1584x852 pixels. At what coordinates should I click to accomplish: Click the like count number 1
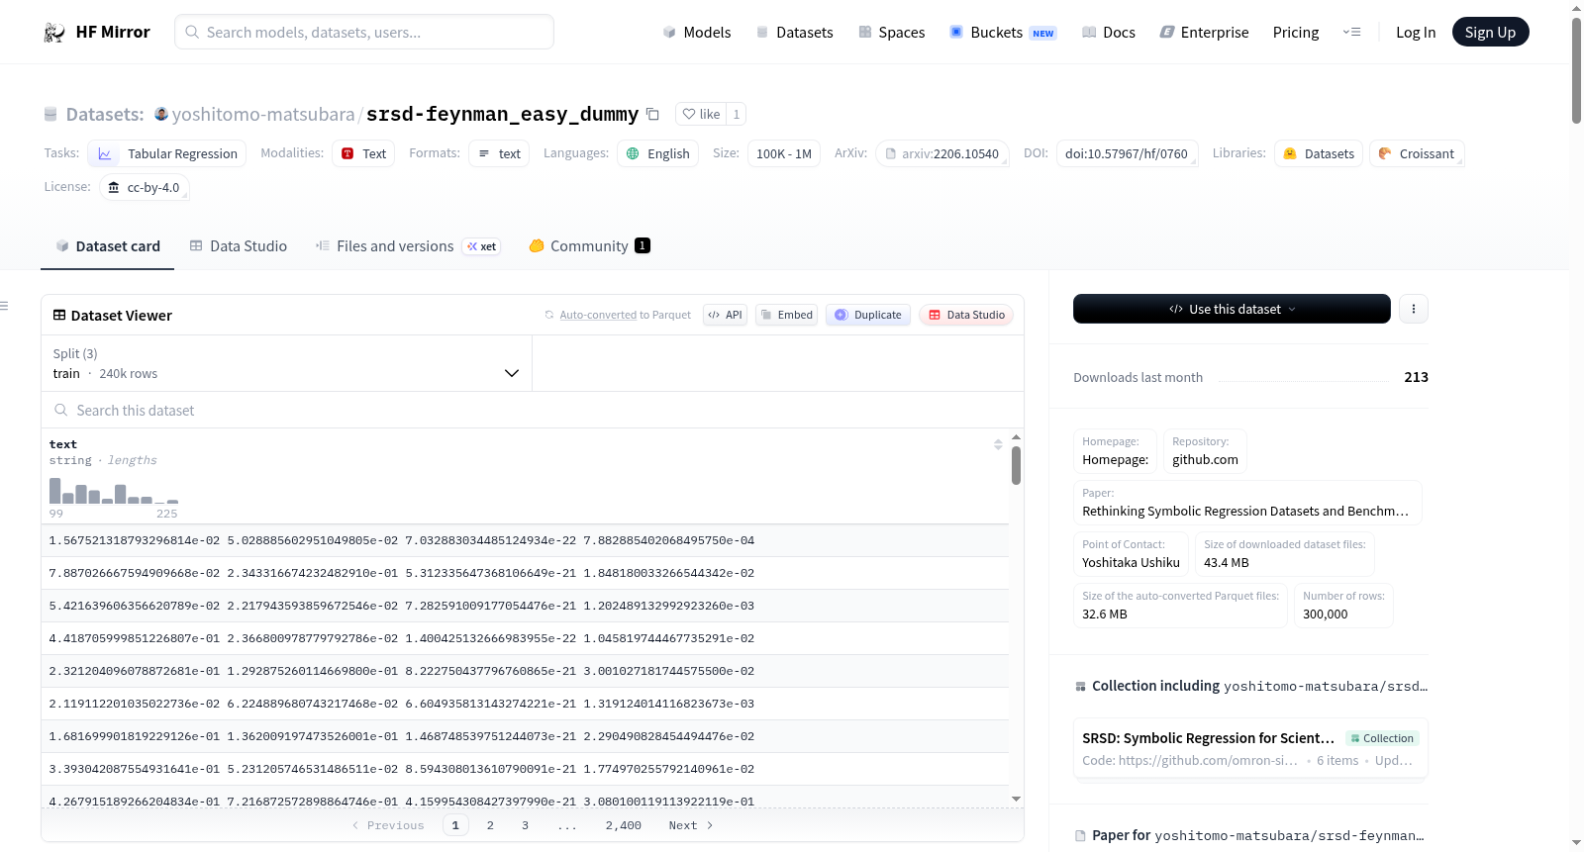pyautogui.click(x=737, y=114)
